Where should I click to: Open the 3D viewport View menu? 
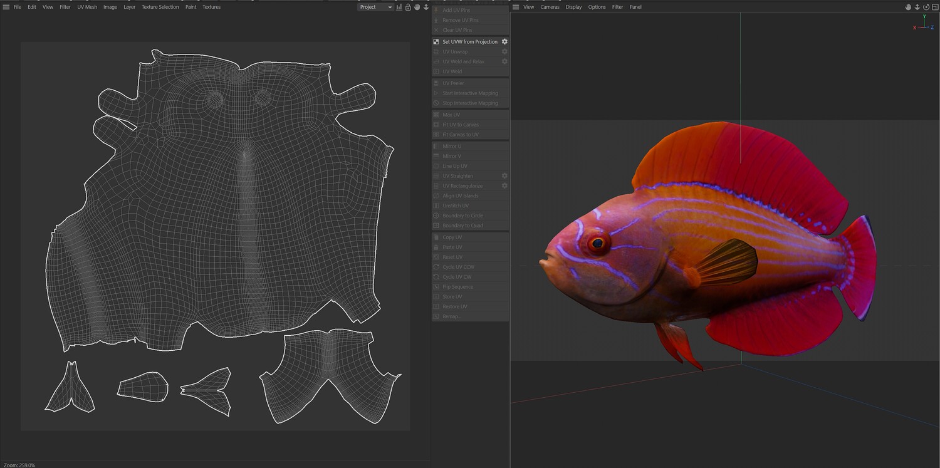click(529, 7)
